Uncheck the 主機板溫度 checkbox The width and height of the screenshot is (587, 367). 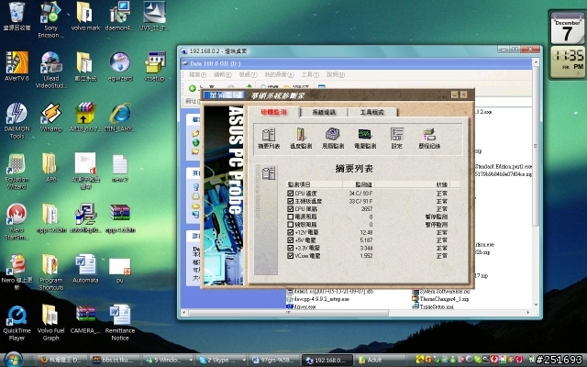[x=290, y=201]
